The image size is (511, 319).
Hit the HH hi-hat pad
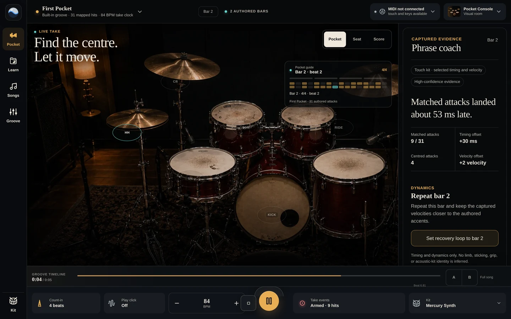[127, 133]
